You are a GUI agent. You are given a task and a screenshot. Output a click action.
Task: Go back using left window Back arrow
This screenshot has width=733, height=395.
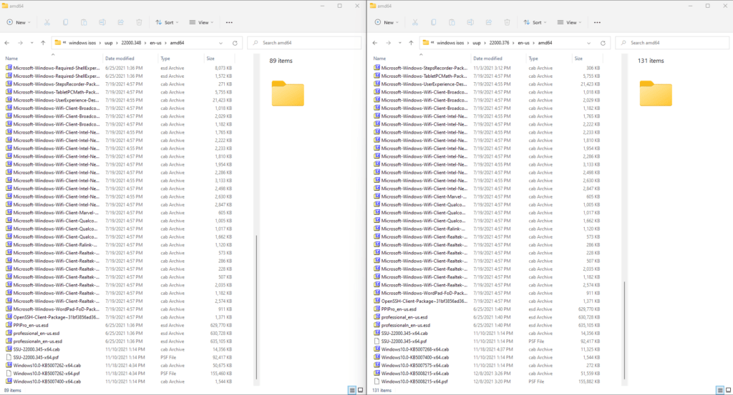pyautogui.click(x=7, y=43)
